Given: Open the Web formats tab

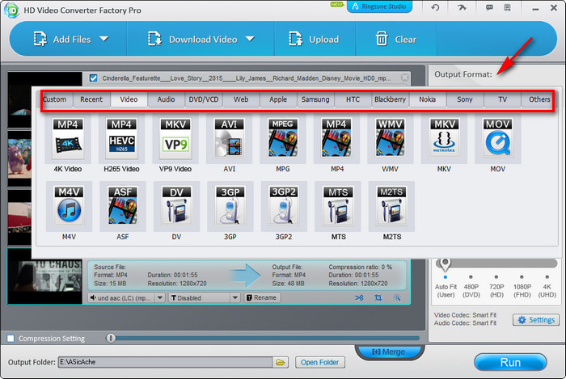Looking at the screenshot, I should pyautogui.click(x=241, y=99).
